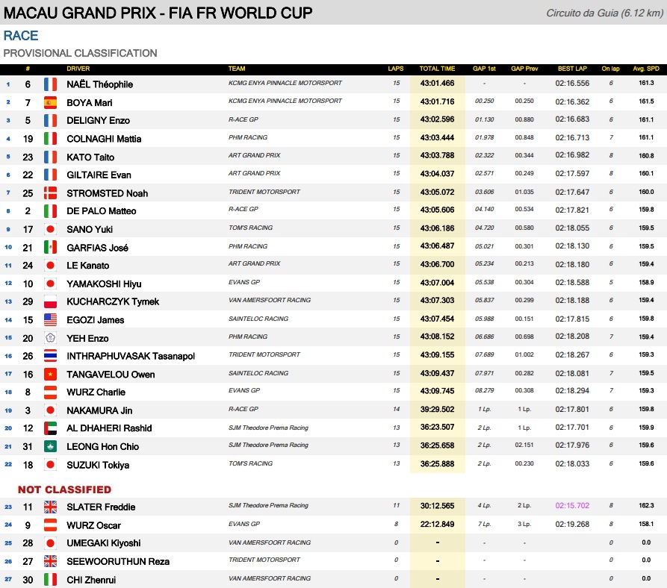Select driver name NAËL Théophile
667x588 pixels.
[x=99, y=84]
